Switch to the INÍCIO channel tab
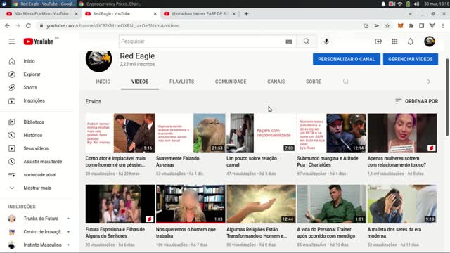This screenshot has width=450, height=253. [103, 82]
